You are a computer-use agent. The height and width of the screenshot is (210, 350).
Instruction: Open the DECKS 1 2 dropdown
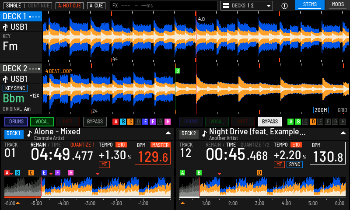(x=247, y=6)
